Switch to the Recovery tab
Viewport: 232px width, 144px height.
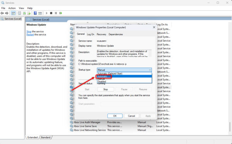[x=101, y=34]
